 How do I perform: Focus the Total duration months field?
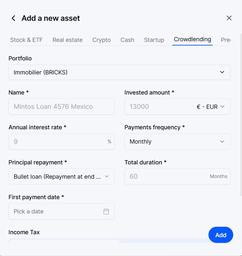click(177, 176)
